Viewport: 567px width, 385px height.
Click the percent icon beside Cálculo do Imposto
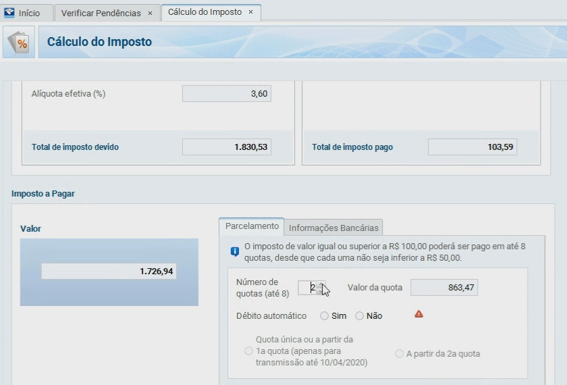pyautogui.click(x=20, y=43)
